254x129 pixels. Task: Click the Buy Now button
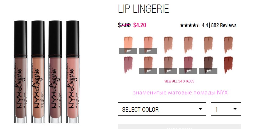179,127
